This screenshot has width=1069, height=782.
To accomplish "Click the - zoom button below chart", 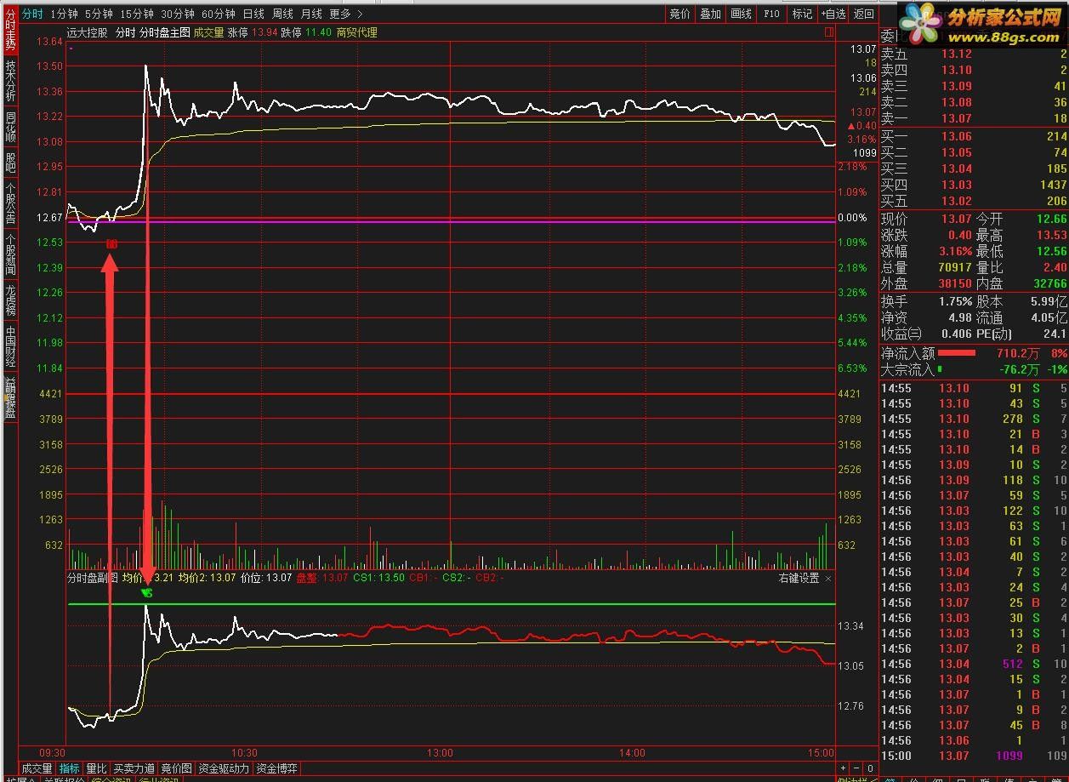I will pyautogui.click(x=857, y=768).
